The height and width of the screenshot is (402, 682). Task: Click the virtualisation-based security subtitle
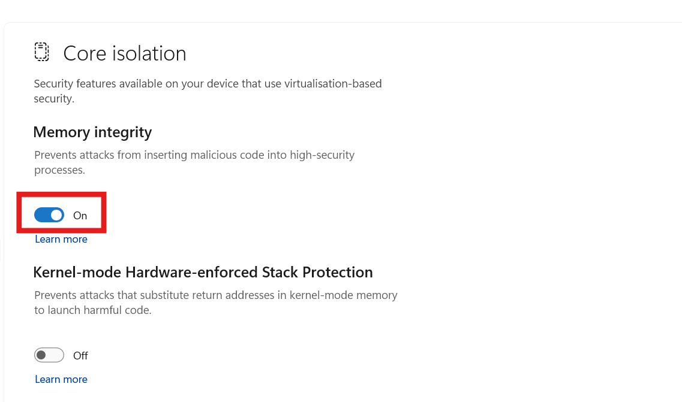pyautogui.click(x=208, y=90)
